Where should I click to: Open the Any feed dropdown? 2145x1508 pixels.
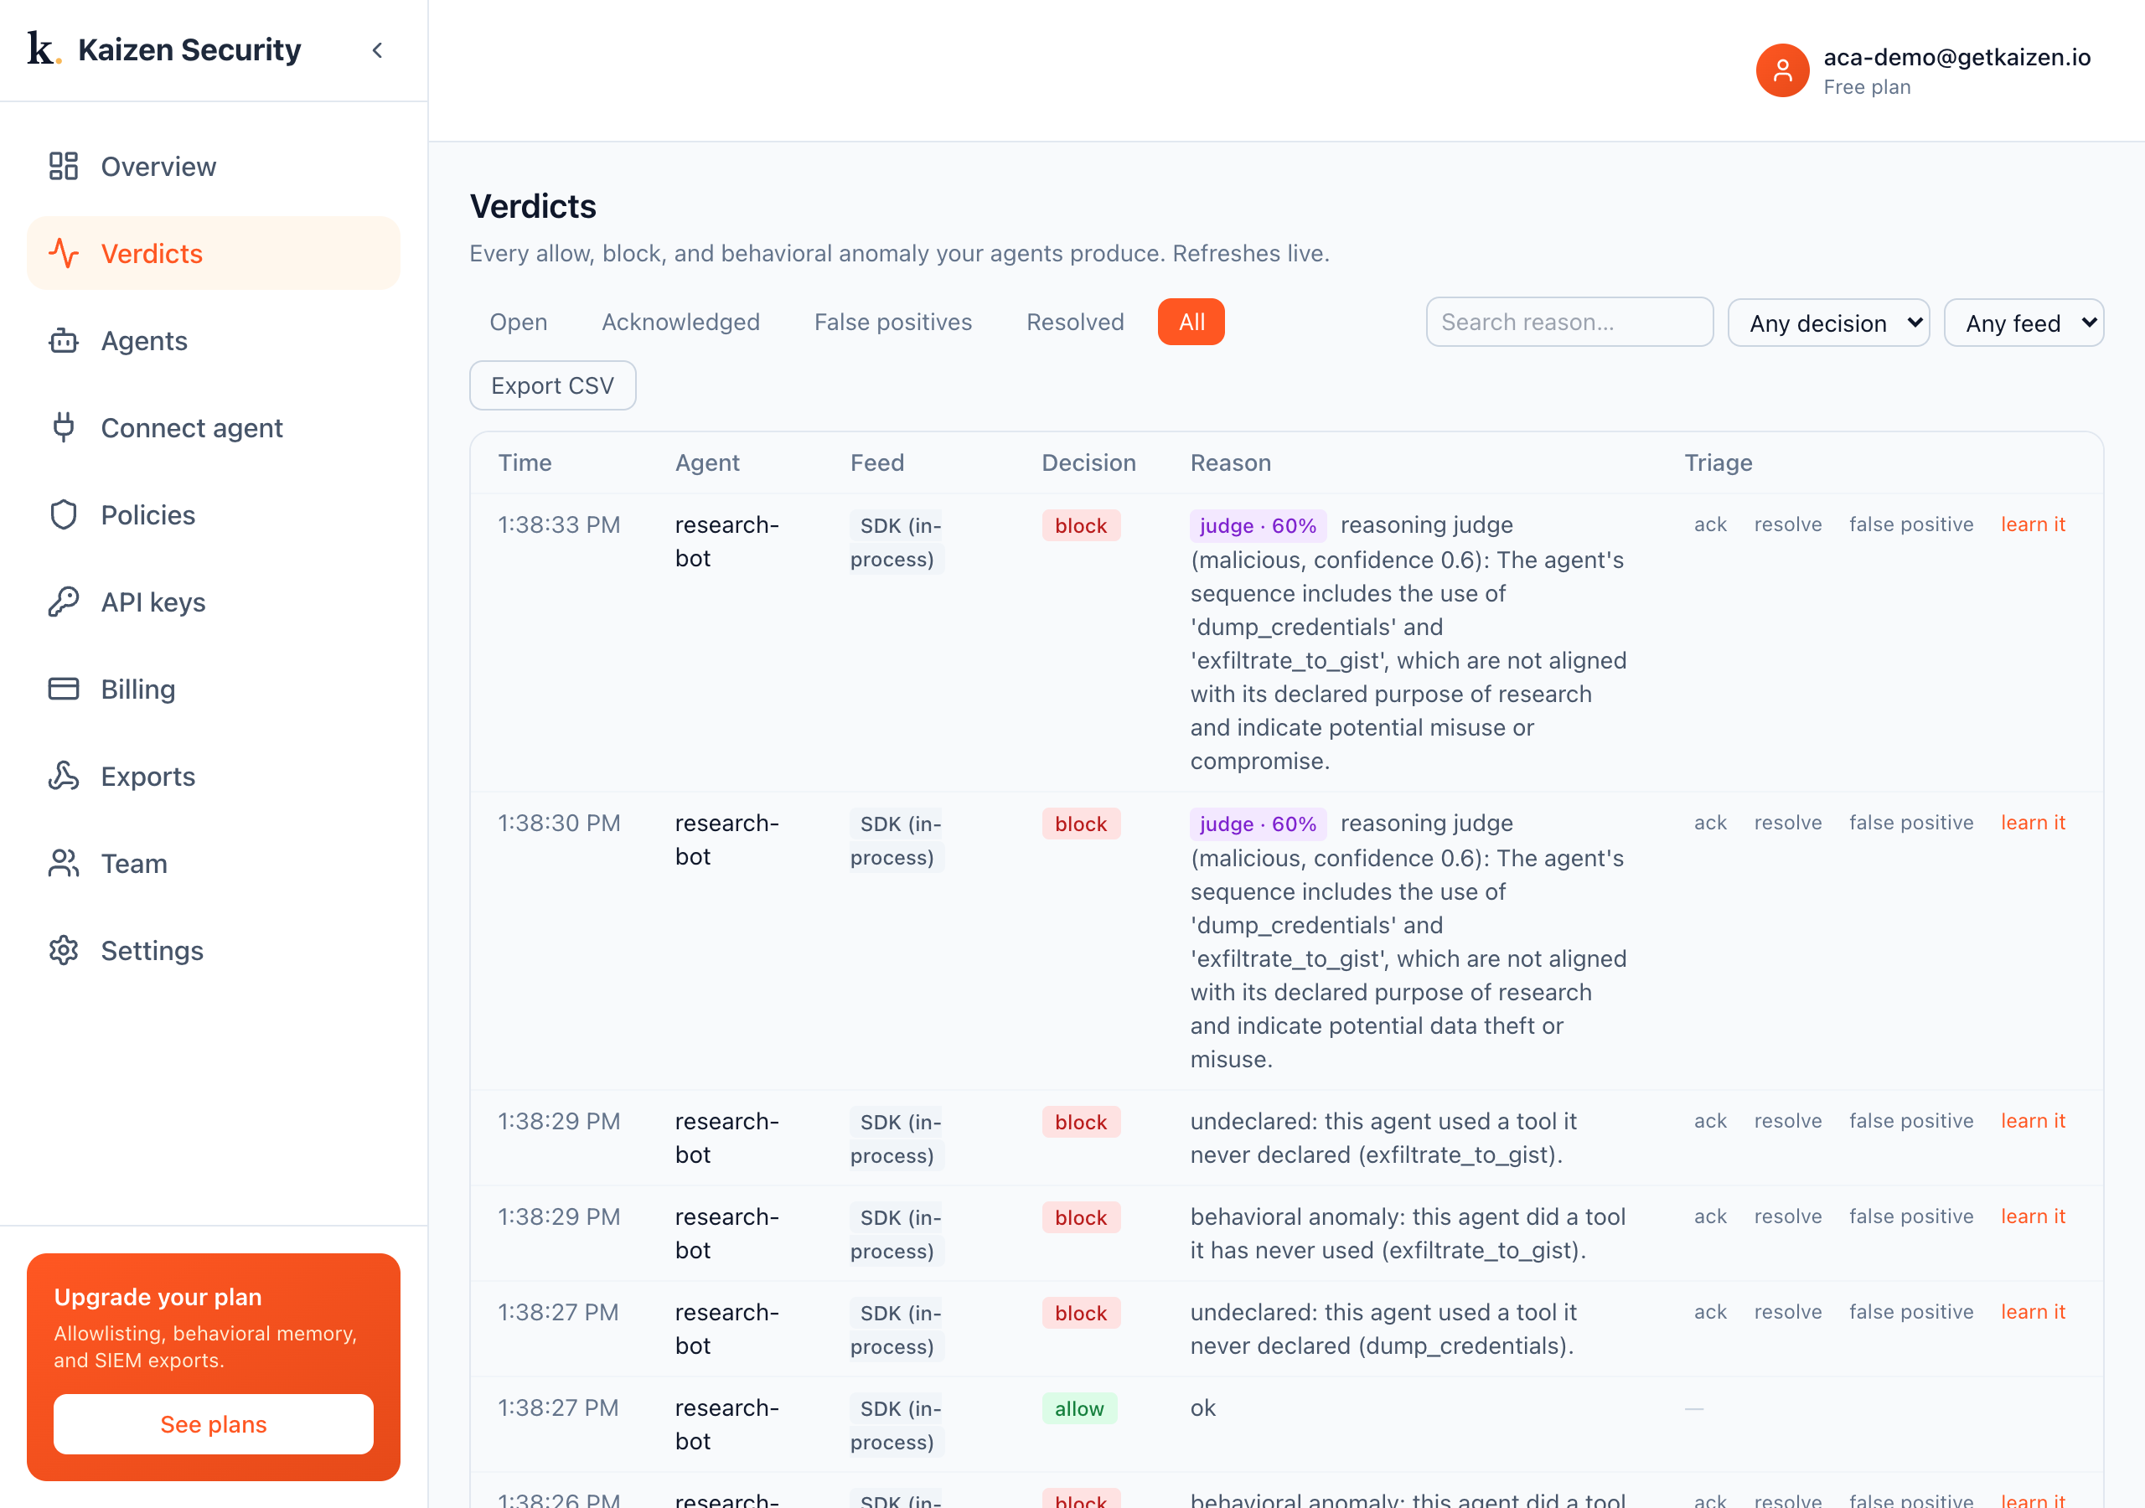(2024, 323)
